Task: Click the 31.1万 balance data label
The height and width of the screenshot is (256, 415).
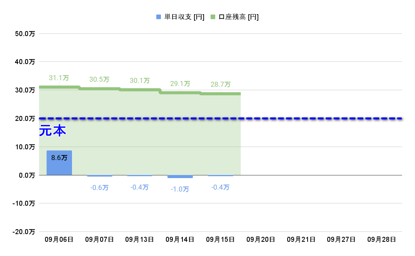Action: pyautogui.click(x=59, y=78)
